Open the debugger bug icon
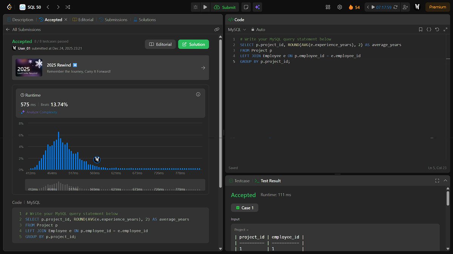The height and width of the screenshot is (254, 453). pyautogui.click(x=195, y=7)
